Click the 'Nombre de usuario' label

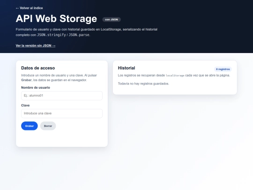click(x=36, y=88)
